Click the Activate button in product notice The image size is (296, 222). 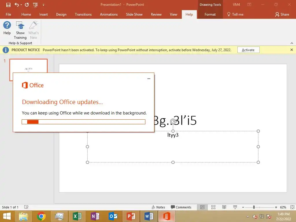[248, 50]
